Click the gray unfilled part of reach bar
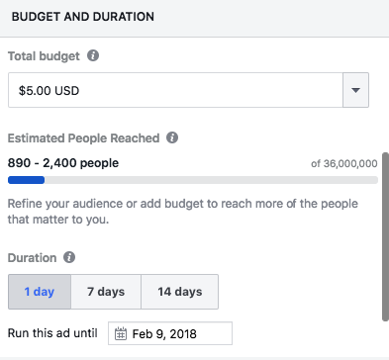This screenshot has width=389, height=360. click(211, 180)
